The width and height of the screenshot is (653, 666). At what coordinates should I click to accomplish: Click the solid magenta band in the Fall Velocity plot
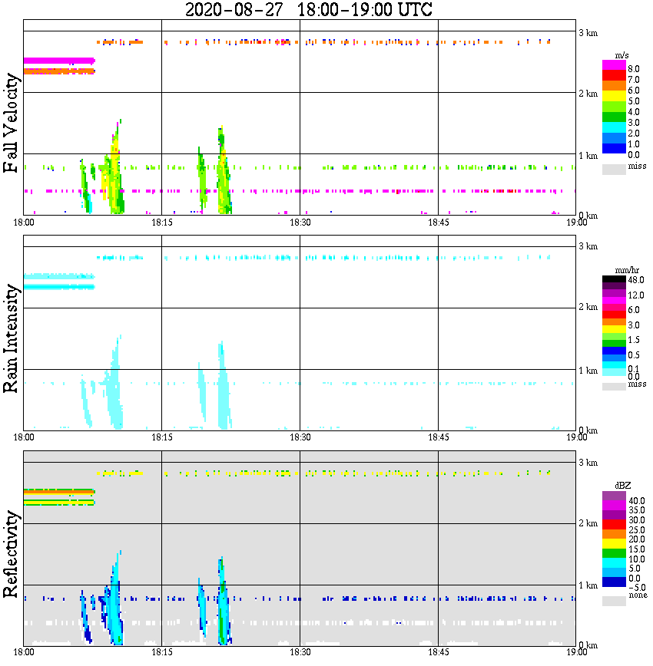point(59,61)
